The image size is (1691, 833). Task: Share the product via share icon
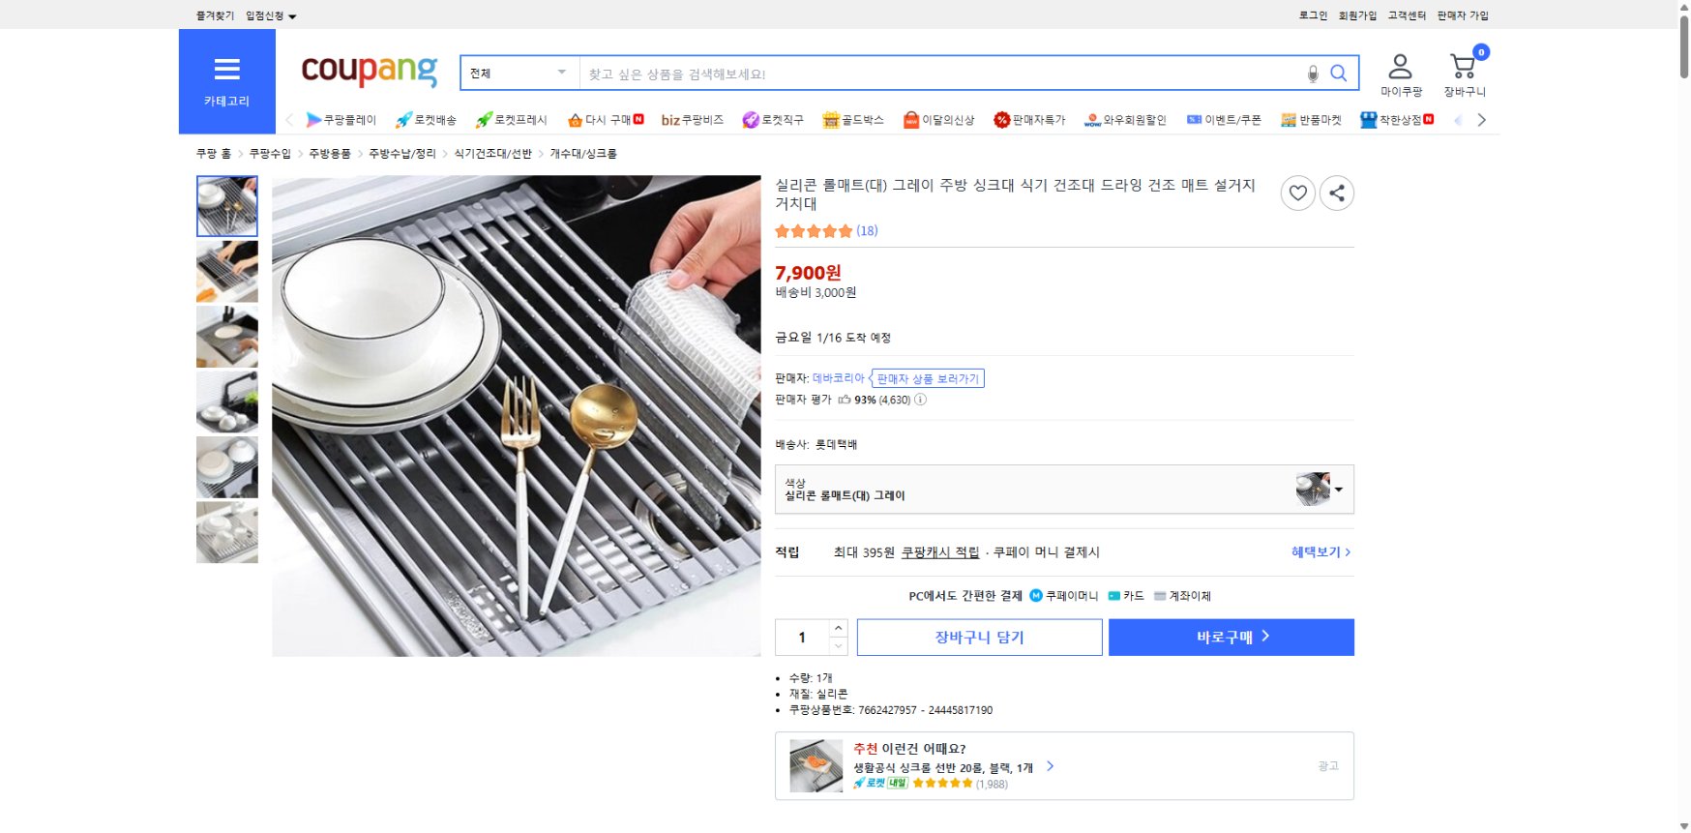pos(1337,193)
